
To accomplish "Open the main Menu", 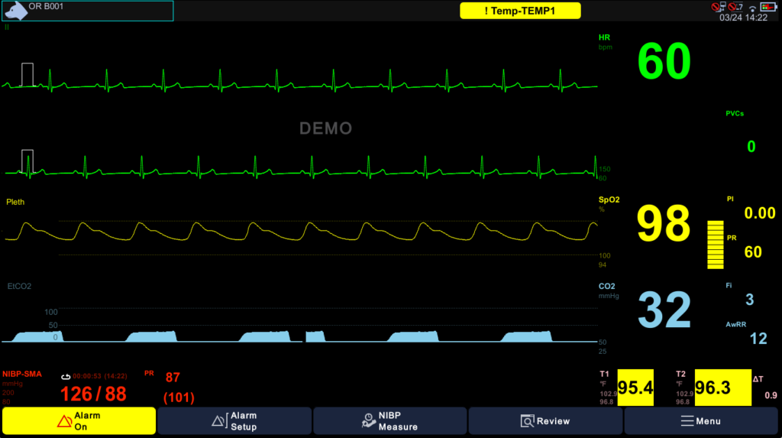I will click(701, 421).
